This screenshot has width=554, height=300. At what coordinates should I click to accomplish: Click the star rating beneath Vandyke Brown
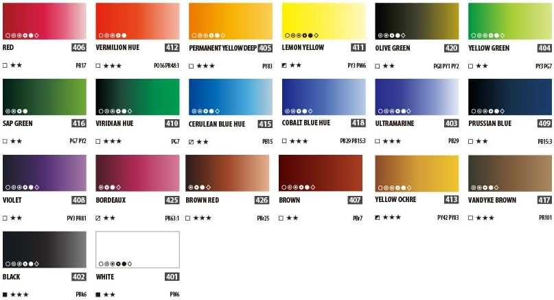(x=485, y=218)
